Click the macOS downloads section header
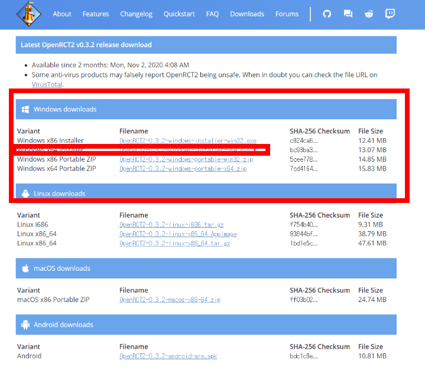This screenshot has width=425, height=377. click(x=206, y=268)
